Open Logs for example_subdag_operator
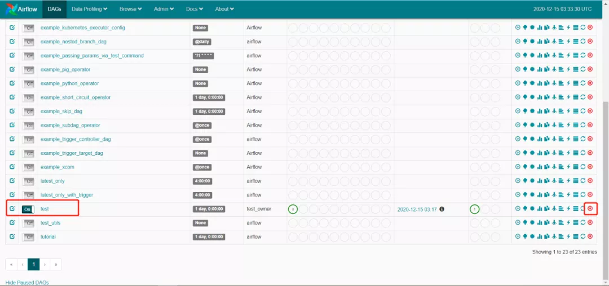 (576, 125)
